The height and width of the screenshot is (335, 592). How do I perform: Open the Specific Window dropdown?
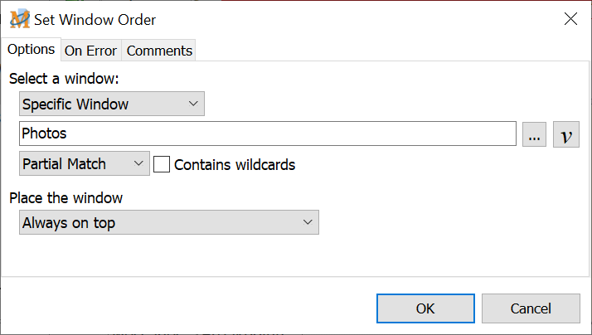(111, 104)
